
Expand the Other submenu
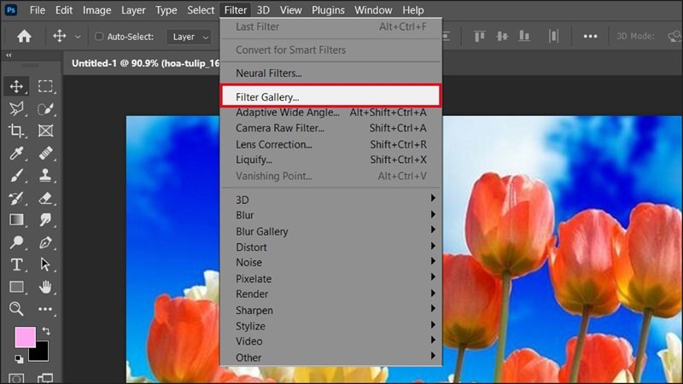(331, 358)
